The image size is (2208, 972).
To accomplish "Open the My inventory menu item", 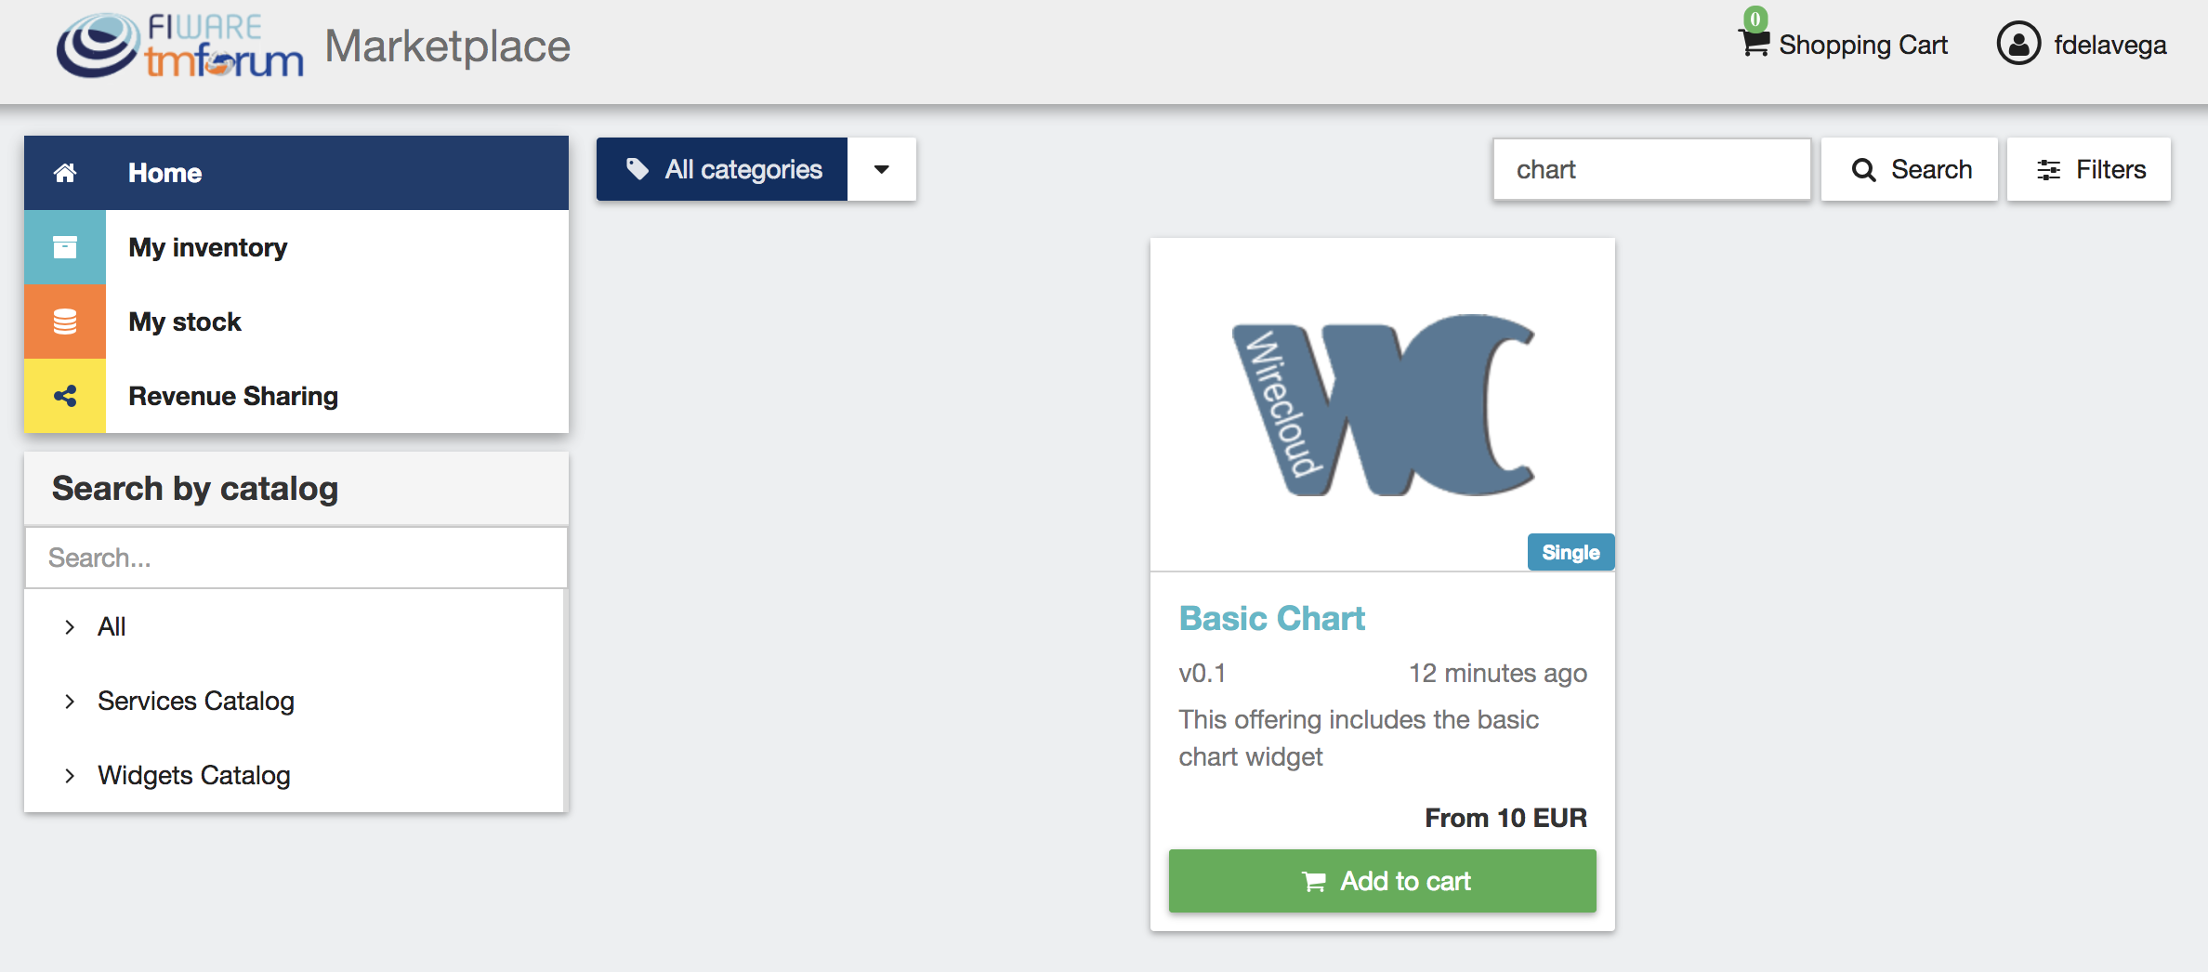I will [x=296, y=247].
